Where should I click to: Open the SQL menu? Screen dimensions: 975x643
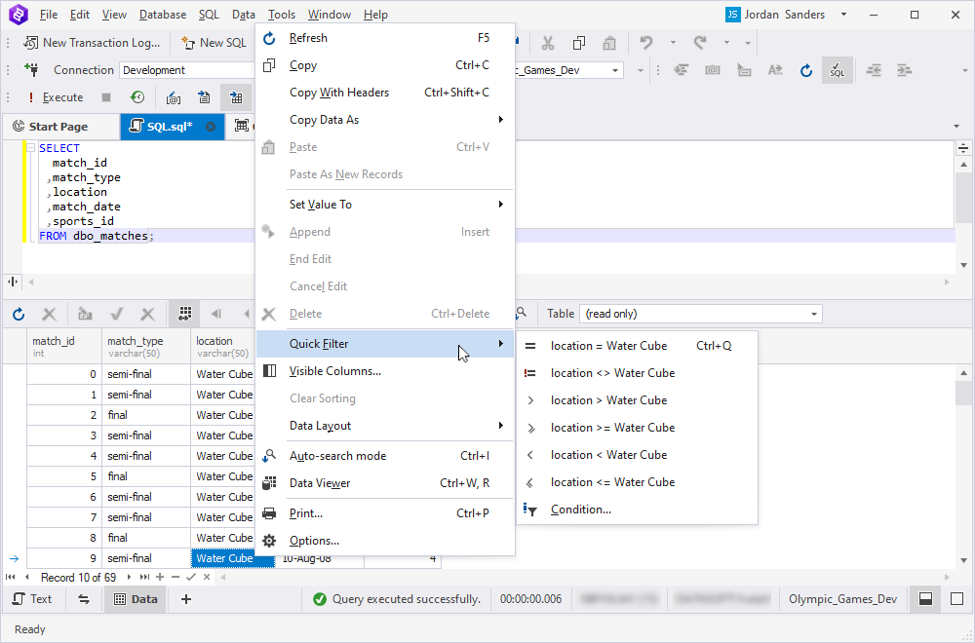tap(209, 15)
